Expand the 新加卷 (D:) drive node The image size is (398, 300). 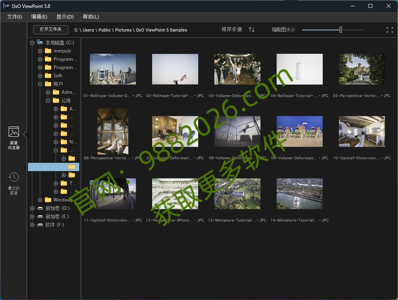pos(33,208)
